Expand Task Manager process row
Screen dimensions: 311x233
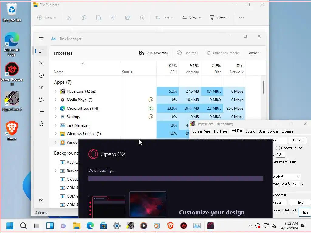pos(56,125)
